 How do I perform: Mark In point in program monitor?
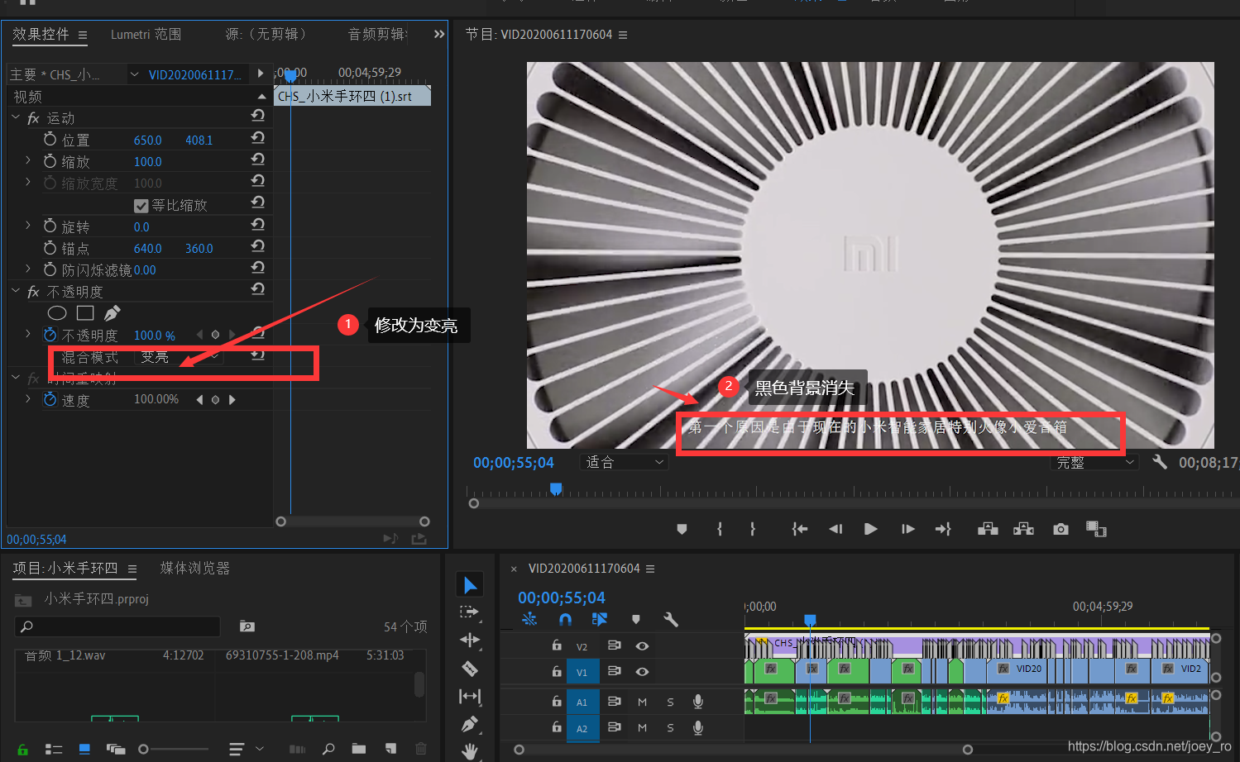(720, 529)
